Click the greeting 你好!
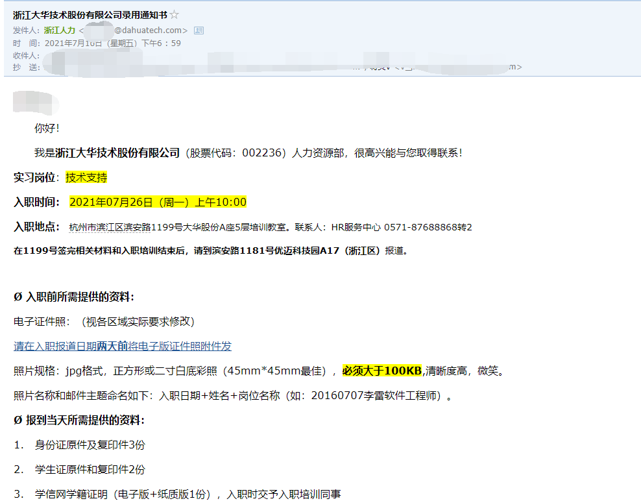The width and height of the screenshot is (641, 501). [x=47, y=128]
